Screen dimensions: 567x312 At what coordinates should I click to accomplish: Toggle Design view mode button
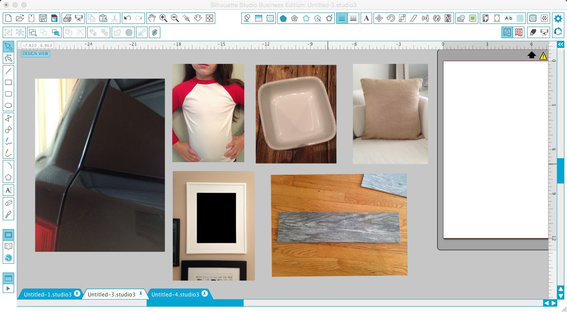click(507, 32)
